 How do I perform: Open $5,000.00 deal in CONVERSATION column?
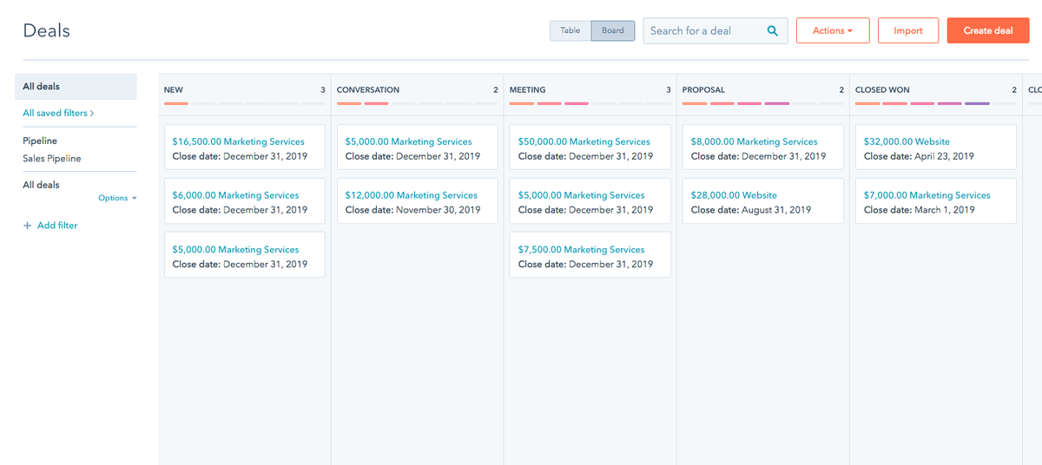click(408, 141)
